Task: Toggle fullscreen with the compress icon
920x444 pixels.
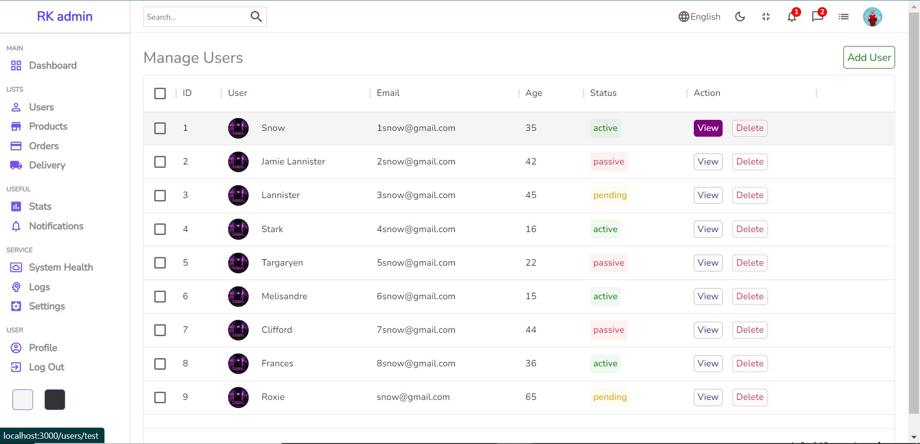Action: [765, 17]
